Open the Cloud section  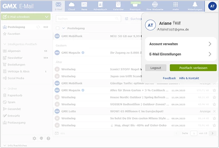coord(72,6)
